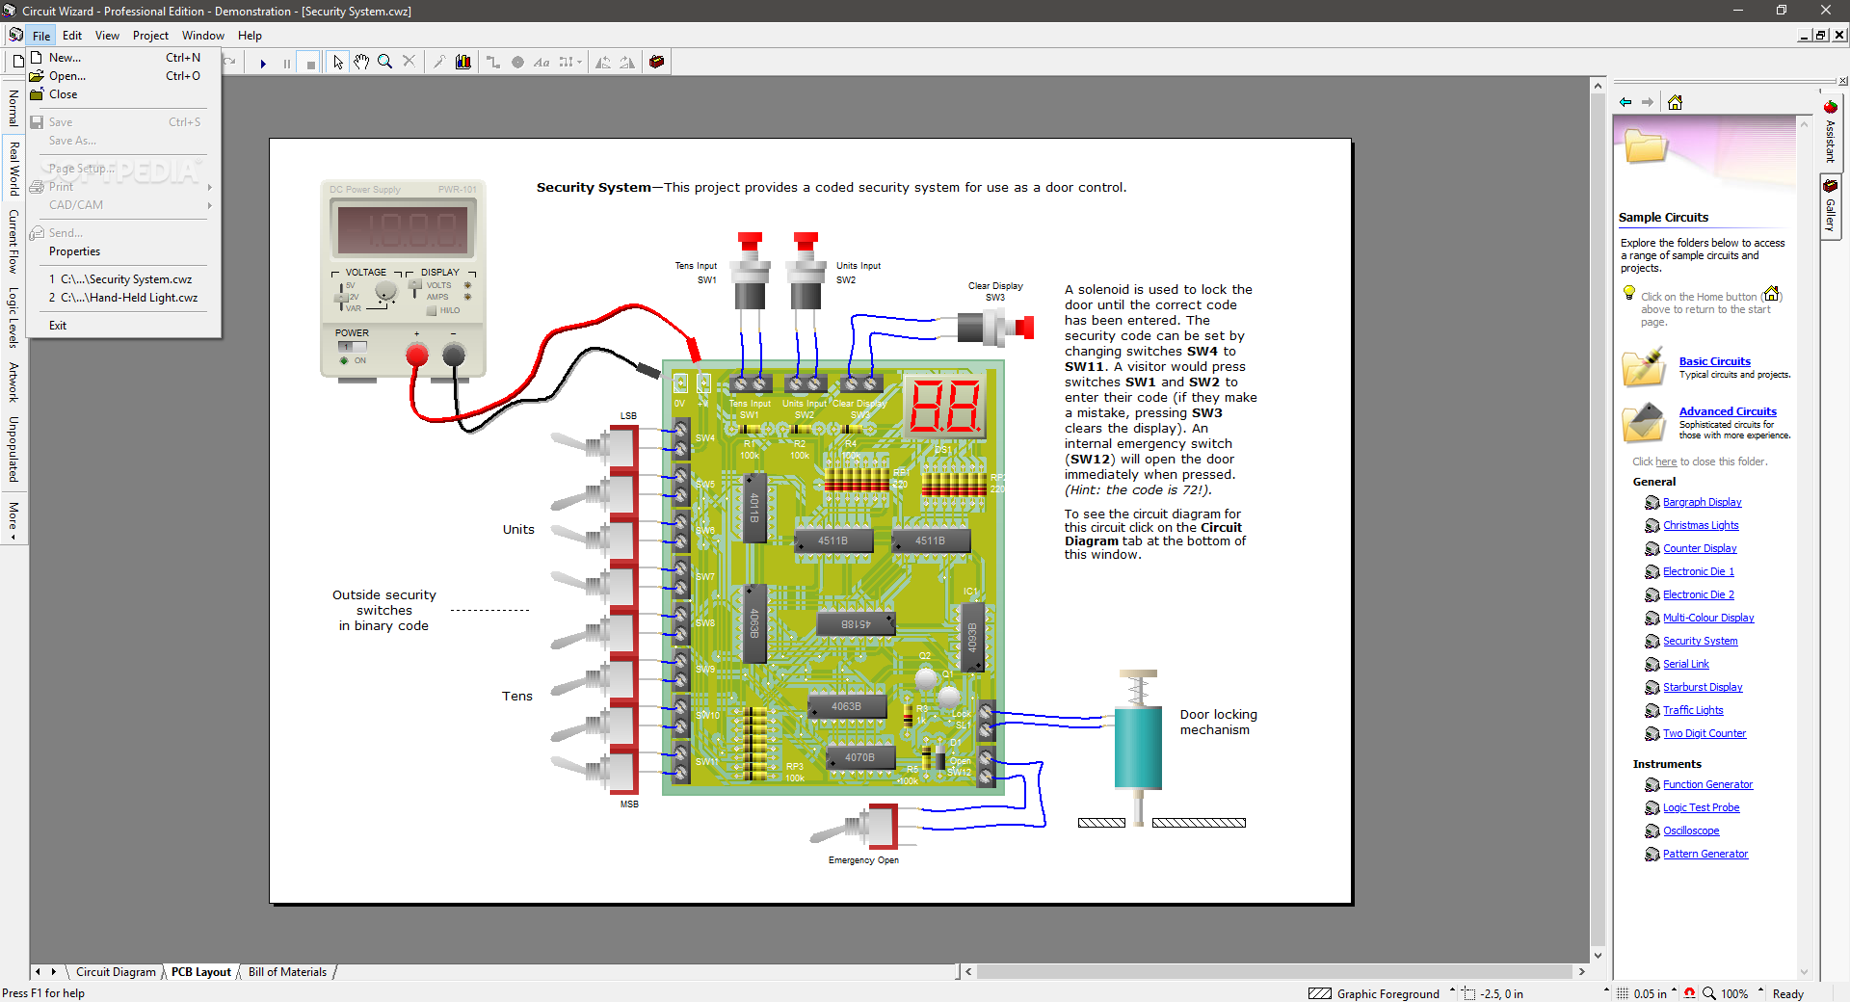
Task: Select the probe tool in toolbar
Action: coord(439,63)
